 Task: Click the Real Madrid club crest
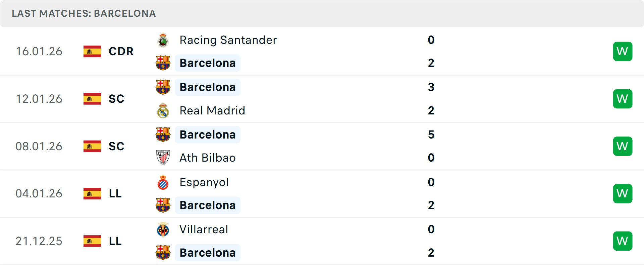[163, 111]
